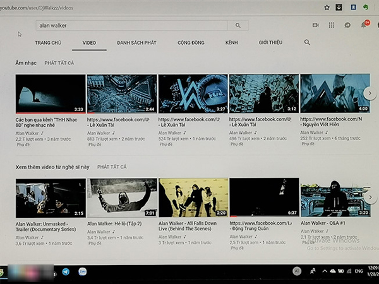Open the 2:44 duration video thumbnail
The image size is (379, 284).
(x=122, y=93)
